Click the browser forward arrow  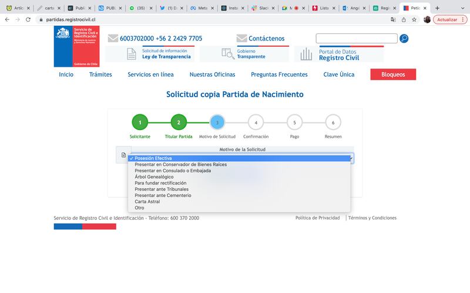click(18, 19)
